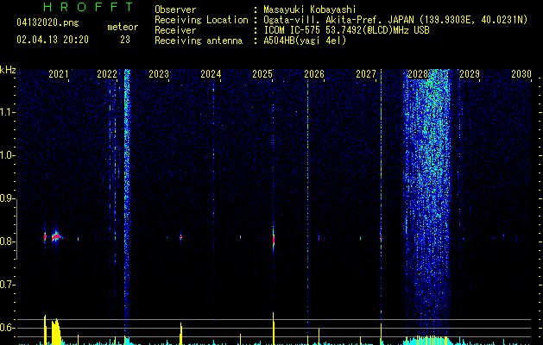This screenshot has height=345, width=543.
Task: Select the A504HB(yagi 4el) antenna text
Action: (305, 41)
